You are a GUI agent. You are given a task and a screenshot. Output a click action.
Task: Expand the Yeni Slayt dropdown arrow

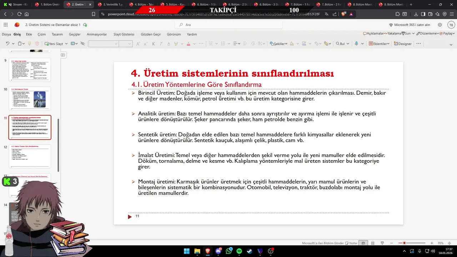66,44
